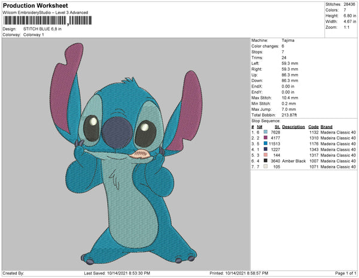
Task: Click the Machine value 'Tajima'
Action: (288, 40)
